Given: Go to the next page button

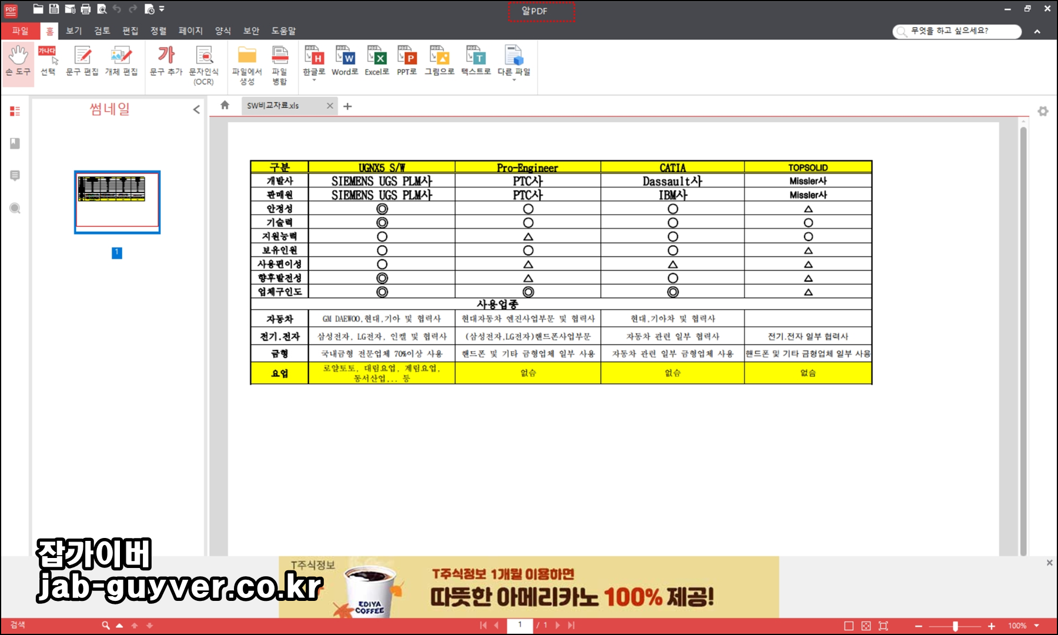Looking at the screenshot, I should [x=558, y=626].
